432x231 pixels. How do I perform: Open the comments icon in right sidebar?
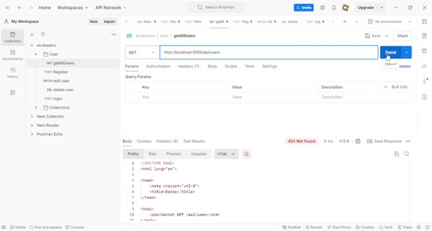pyautogui.click(x=424, y=51)
